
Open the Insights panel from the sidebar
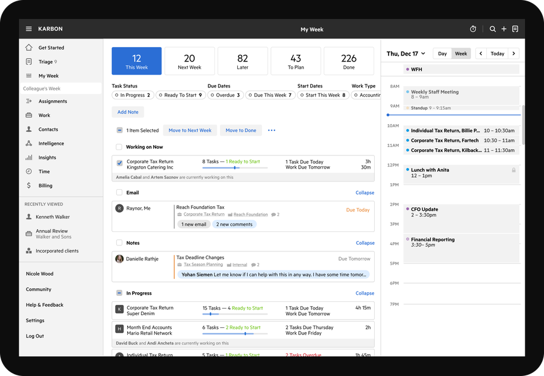[29, 157]
